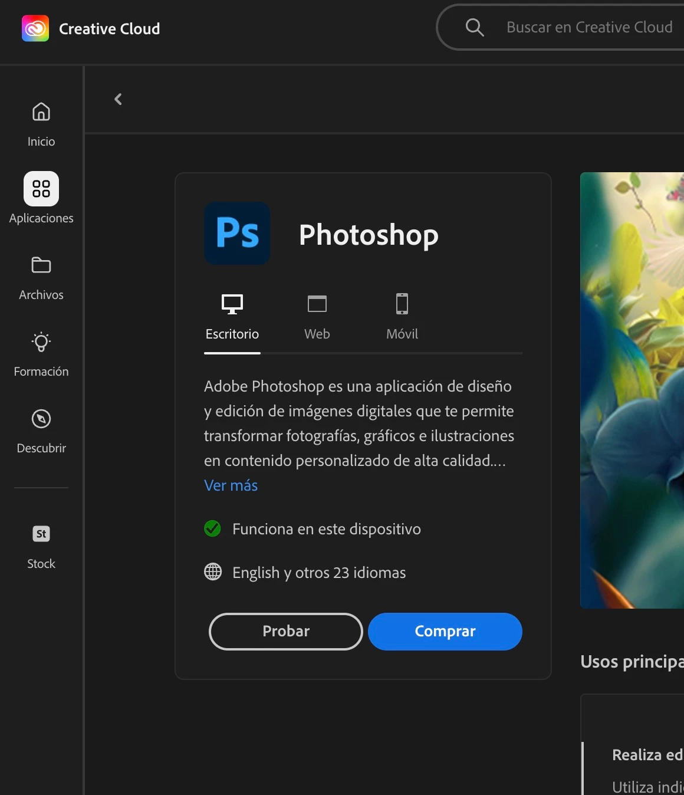Screen dimensions: 684x795
Task: Click the globe languages icon
Action: 213,571
